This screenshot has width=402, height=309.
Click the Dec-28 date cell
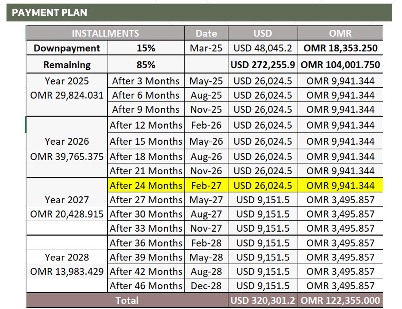(206, 285)
